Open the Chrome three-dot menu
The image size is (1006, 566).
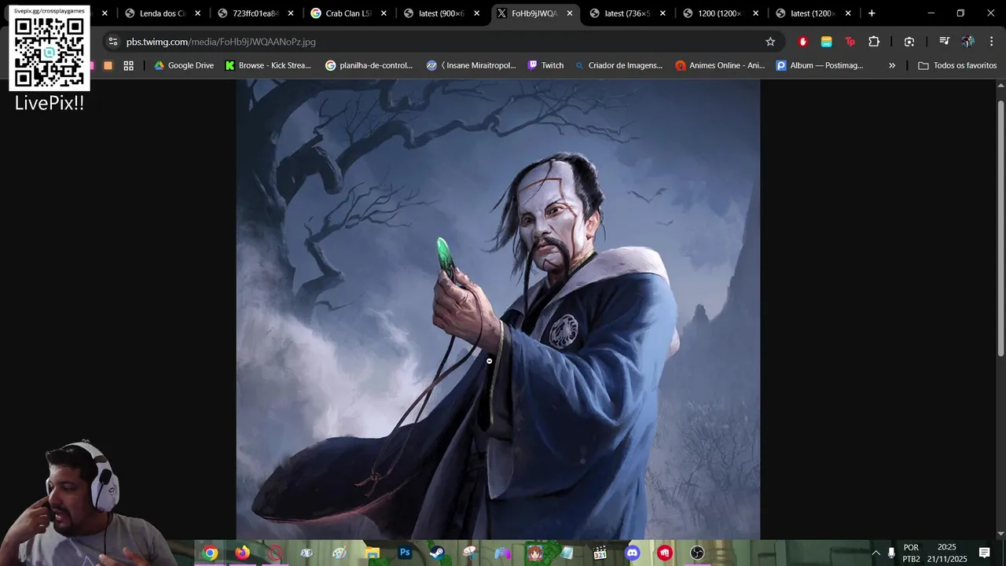click(991, 42)
